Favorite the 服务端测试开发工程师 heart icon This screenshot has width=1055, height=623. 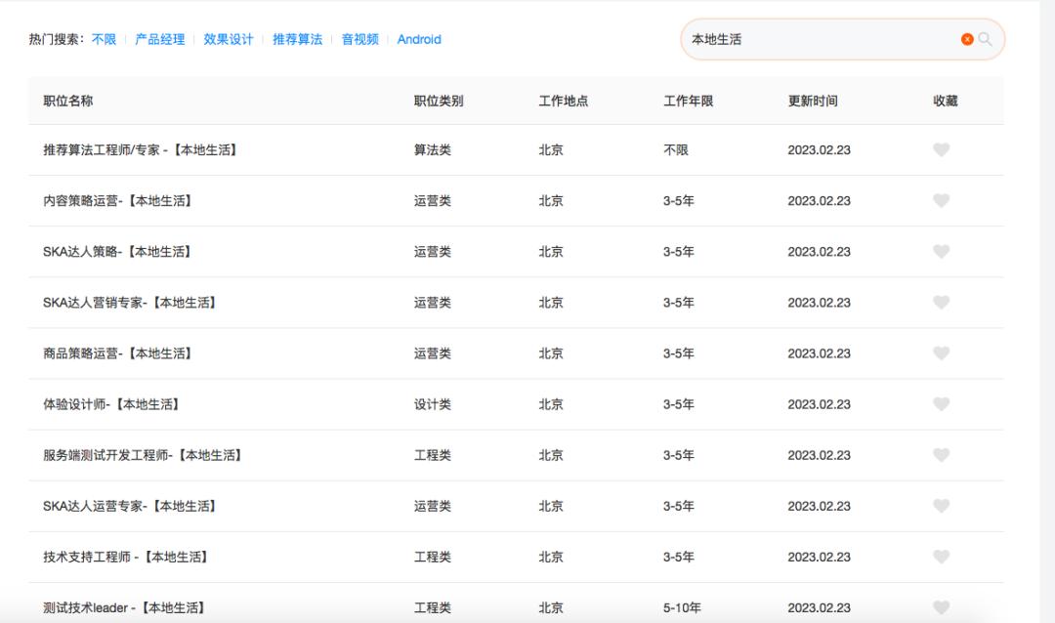(942, 454)
